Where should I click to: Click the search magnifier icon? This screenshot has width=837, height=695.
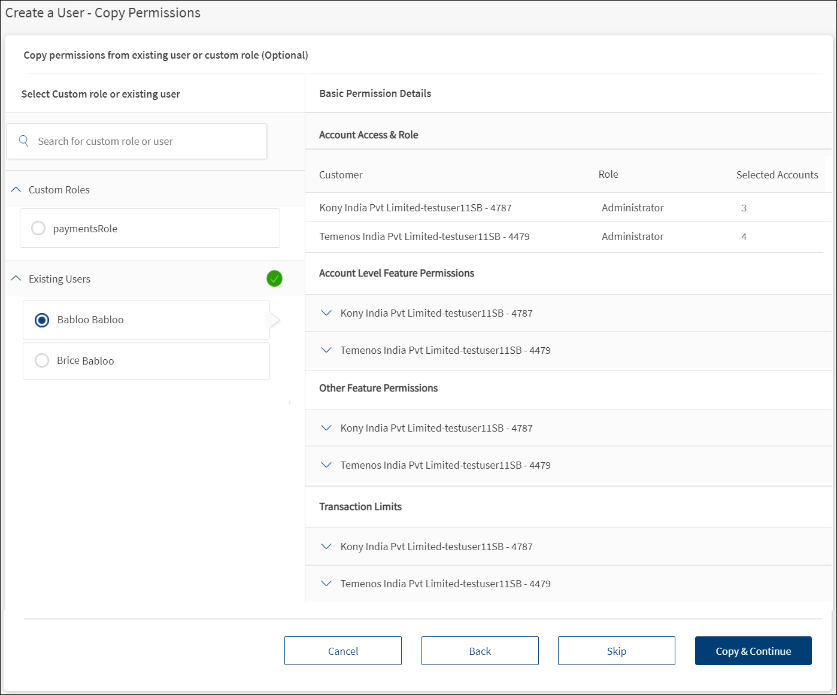pos(24,141)
